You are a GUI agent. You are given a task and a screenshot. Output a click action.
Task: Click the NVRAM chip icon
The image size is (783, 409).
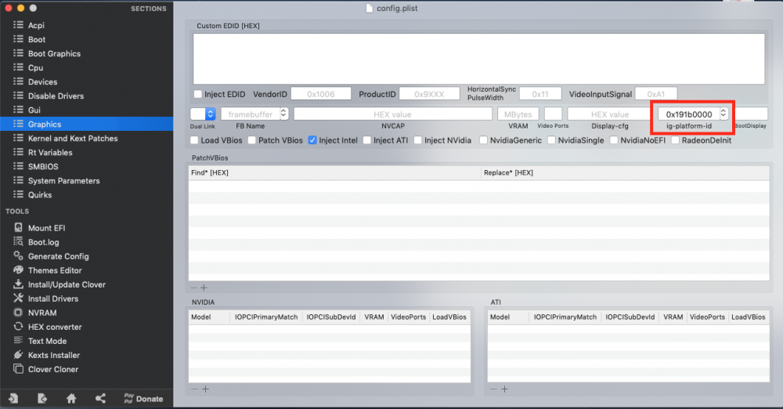[19, 313]
